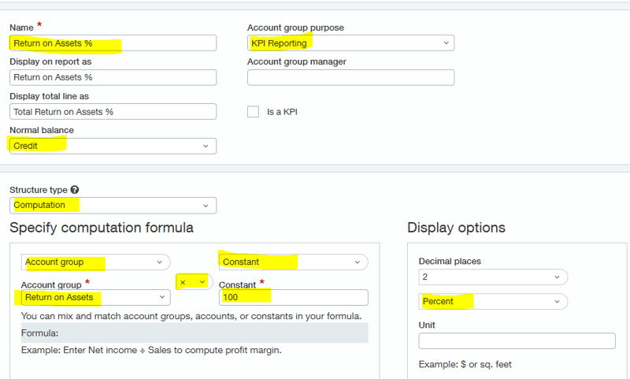Click the Structure type help icon

click(x=75, y=191)
